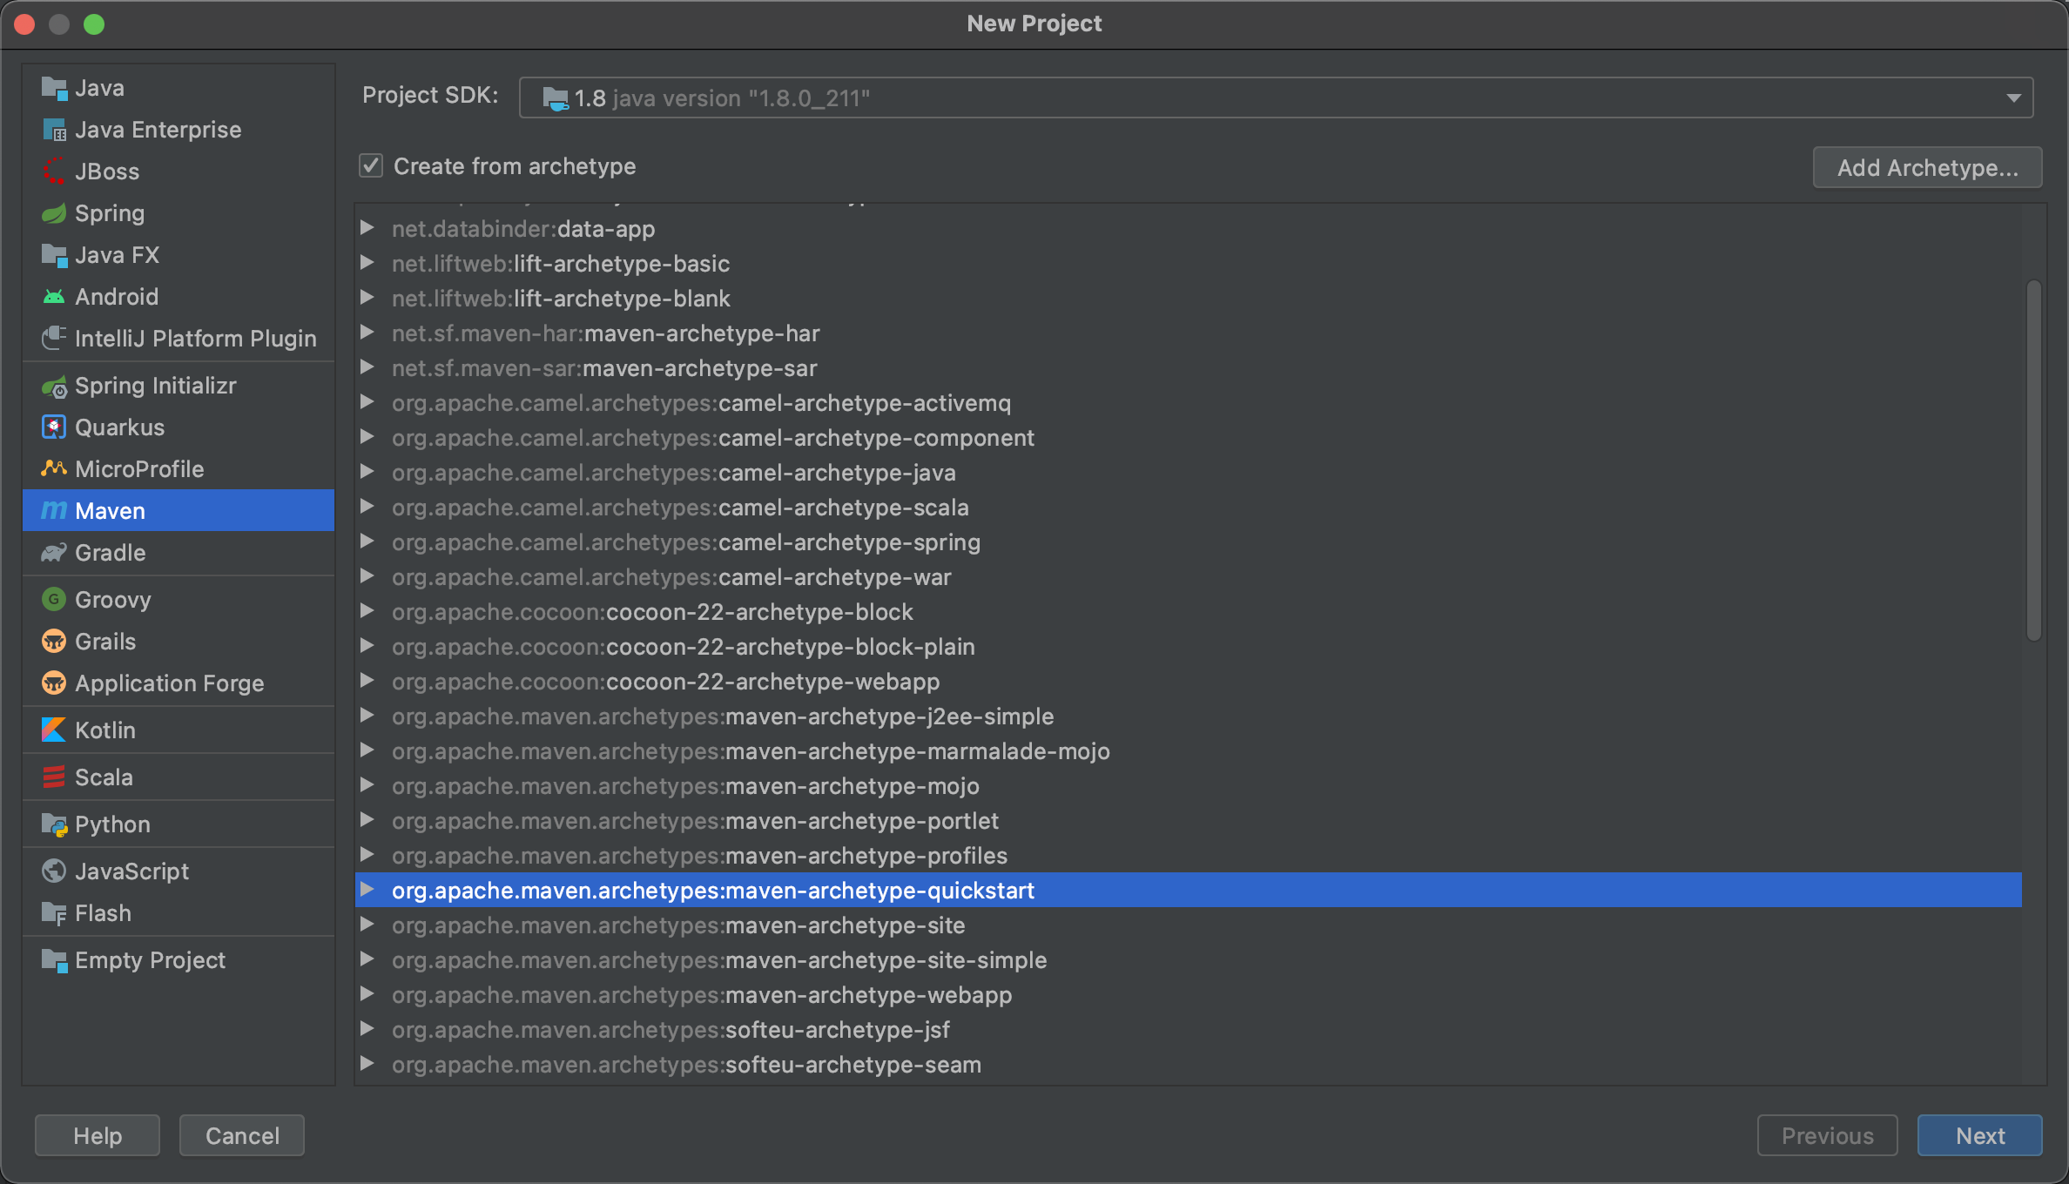Click the Maven m icon
The height and width of the screenshot is (1184, 2069).
[x=54, y=511]
